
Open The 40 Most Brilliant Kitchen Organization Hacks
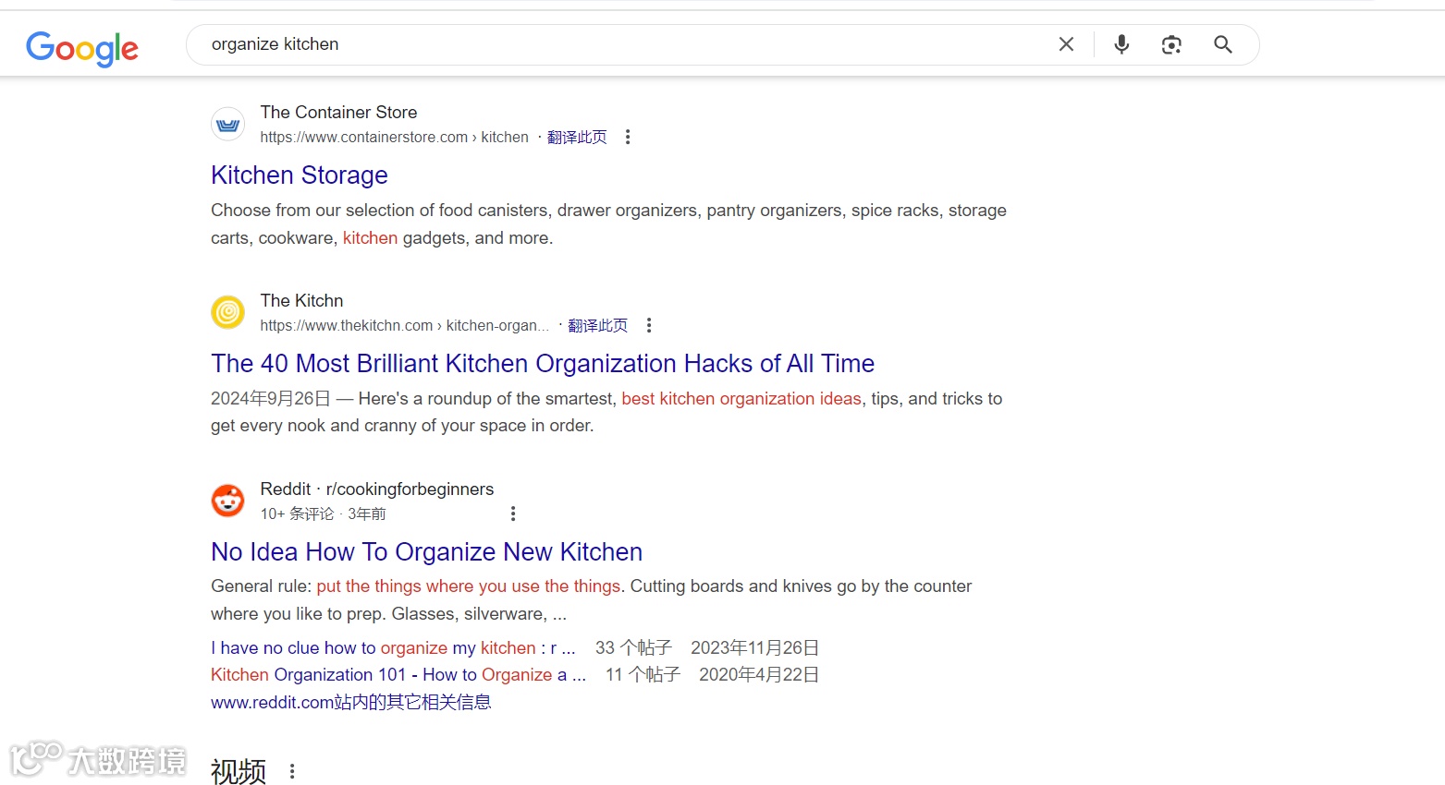click(x=543, y=364)
